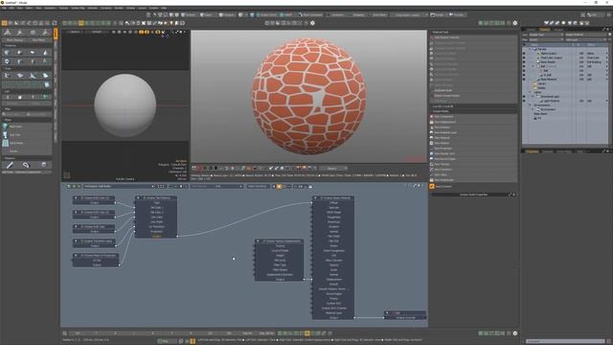Toggle visibility eye of Alpha Output layer
Image resolution: width=613 pixels, height=345 pixels.
[x=524, y=54]
